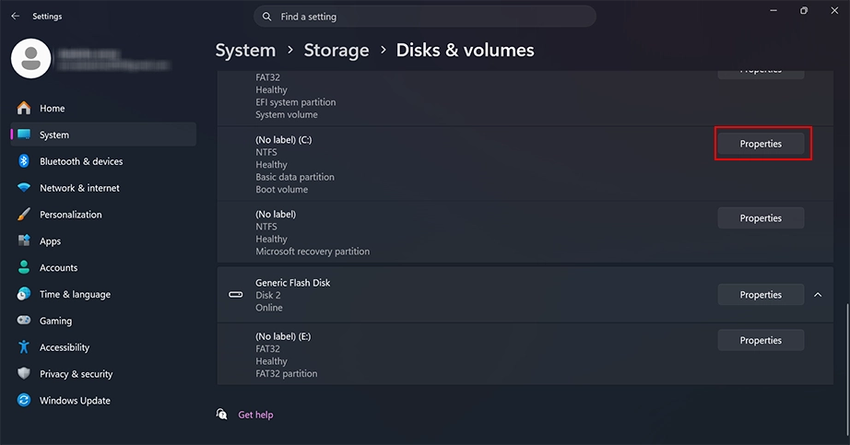Click the System volume text
This screenshot has width=850, height=445.
[x=286, y=115]
